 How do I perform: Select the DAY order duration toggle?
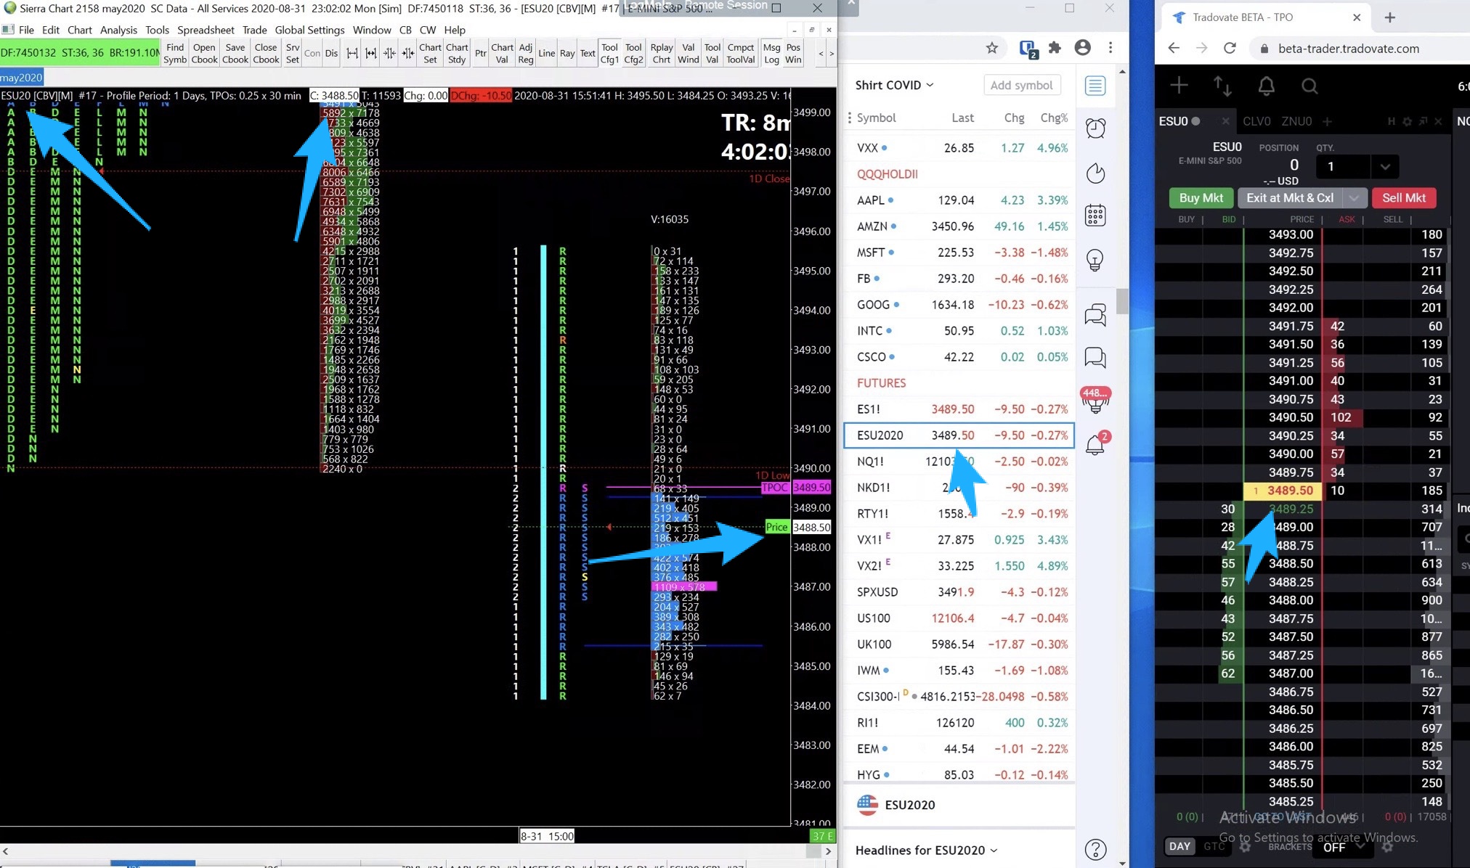(x=1179, y=846)
